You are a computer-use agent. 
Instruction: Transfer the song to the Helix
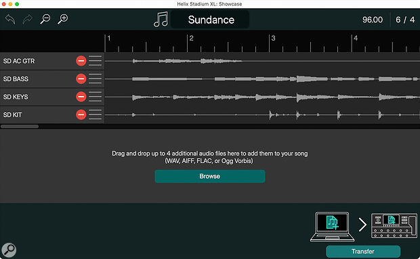point(363,252)
